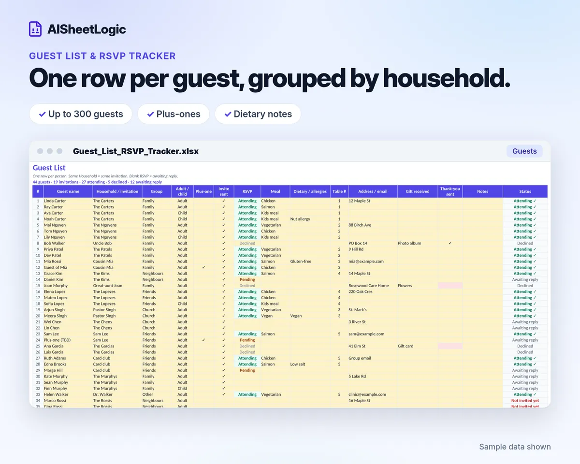Toggle Plus-one checkmark in Plus-one (TBD) row
This screenshot has height=464, width=580.
[203, 340]
